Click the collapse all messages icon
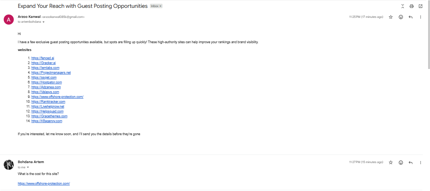This screenshot has width=430, height=191. (402, 6)
